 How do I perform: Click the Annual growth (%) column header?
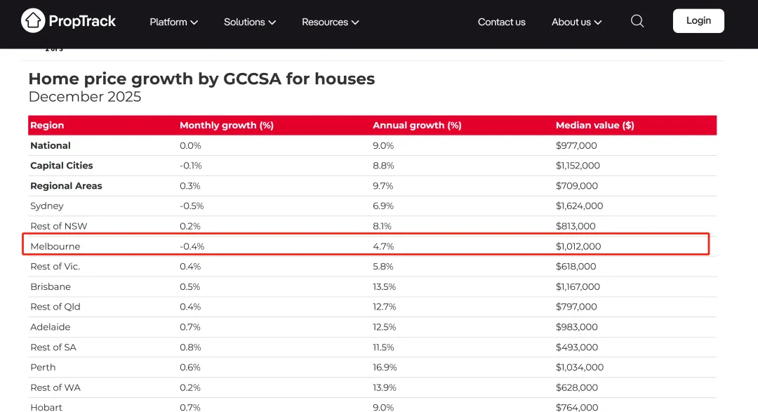tap(417, 125)
